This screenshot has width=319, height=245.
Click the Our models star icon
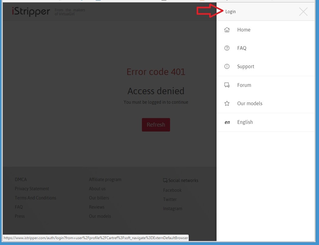click(x=227, y=103)
